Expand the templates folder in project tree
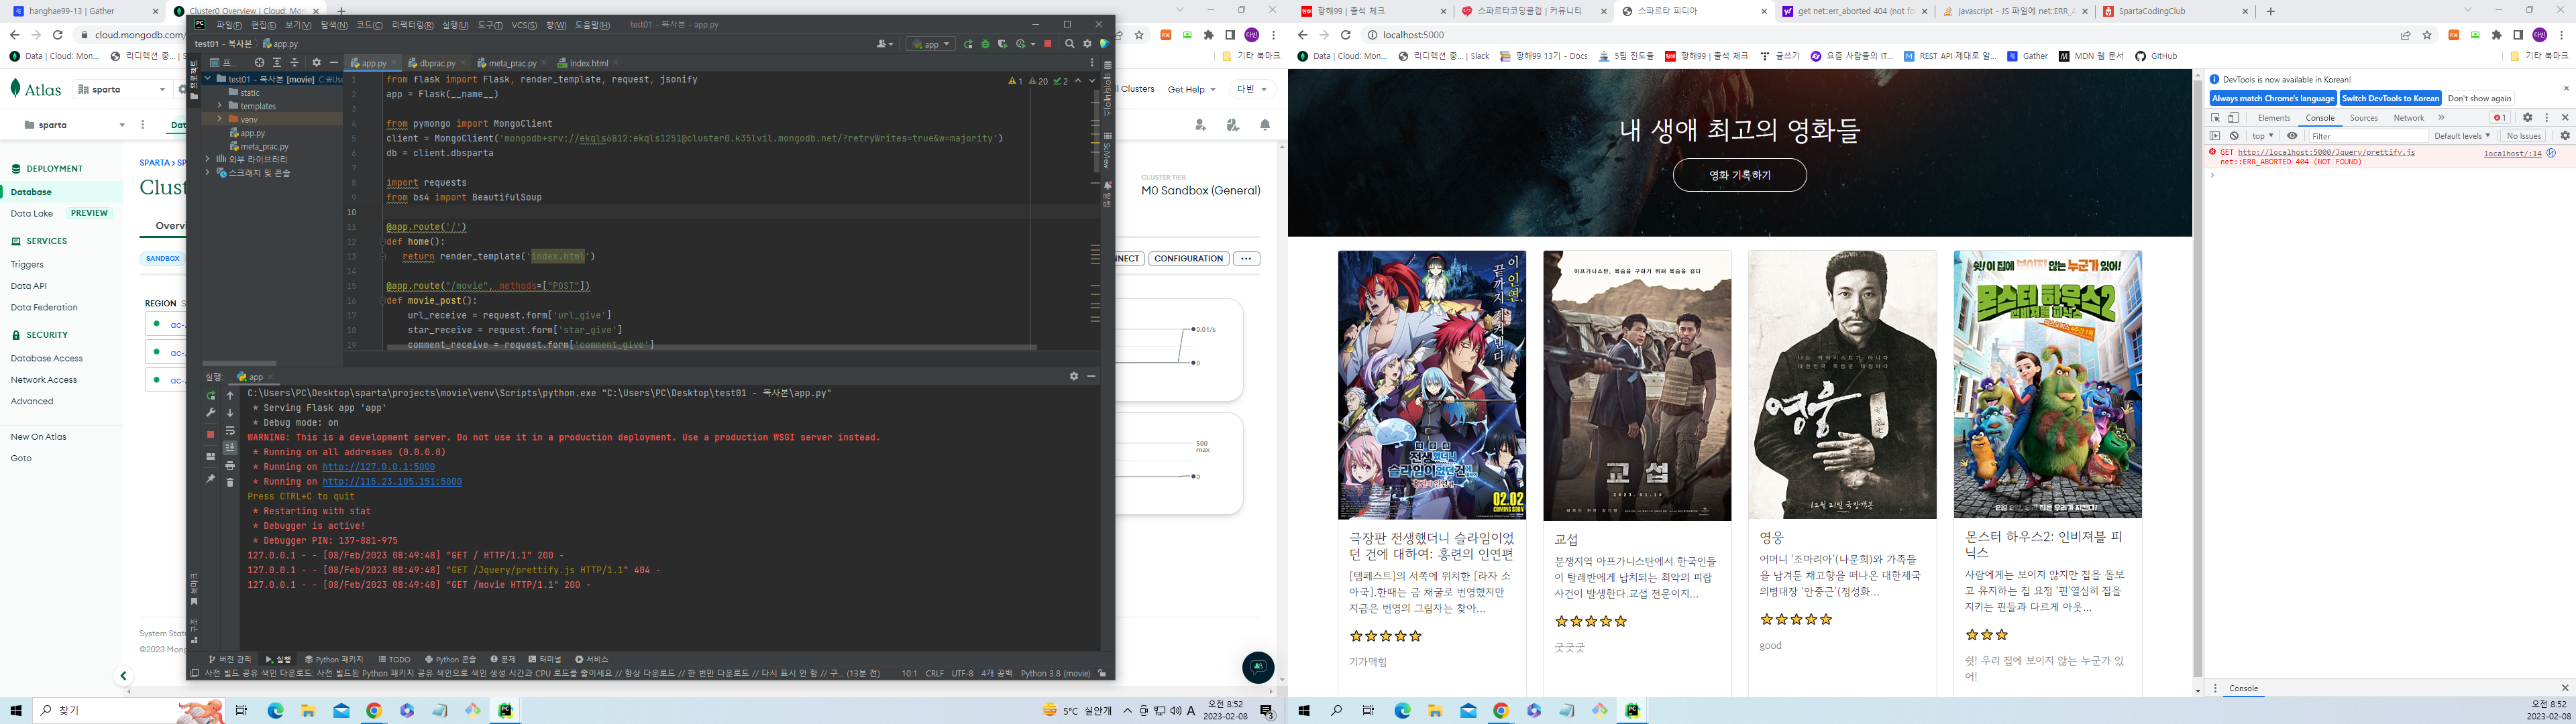Viewport: 2576px width, 724px height. 219,106
